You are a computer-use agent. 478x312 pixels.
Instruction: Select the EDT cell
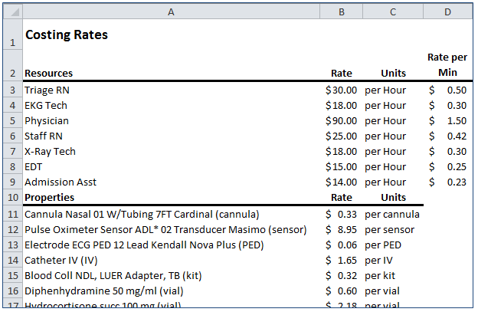[171, 166]
